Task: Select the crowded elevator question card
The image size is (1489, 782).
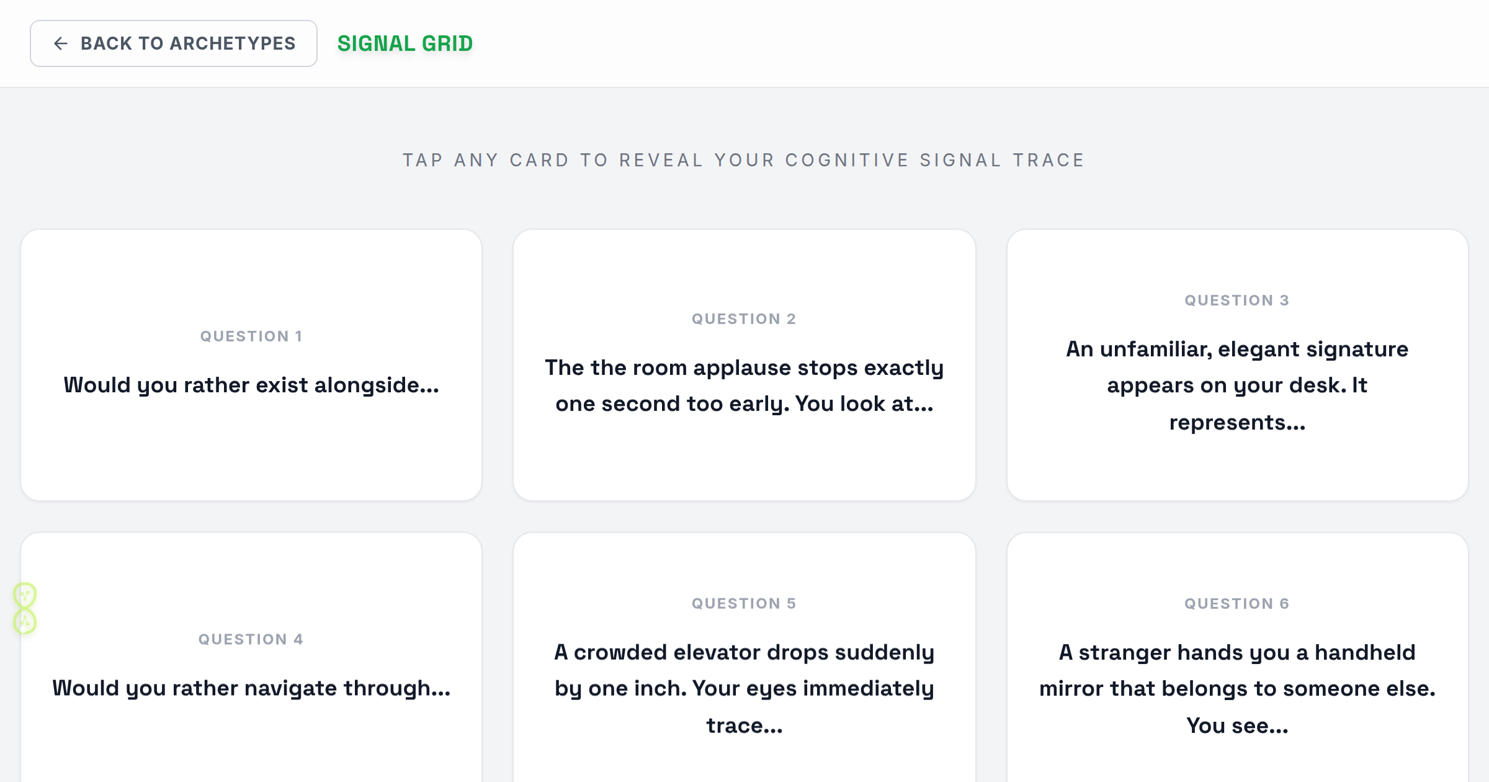Action: coord(744,658)
